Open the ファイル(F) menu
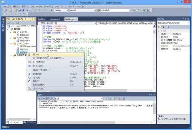The image size is (192, 130). pos(7,6)
